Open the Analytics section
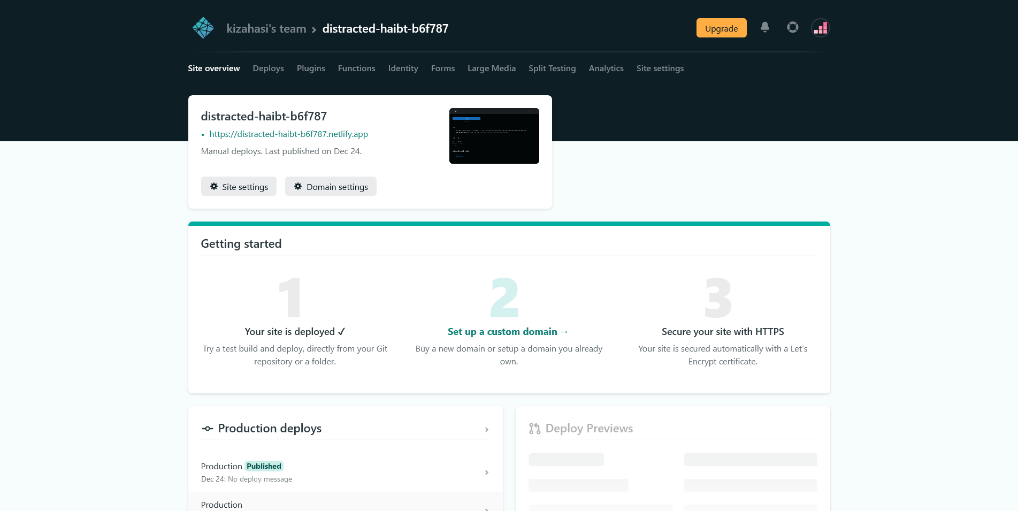Image resolution: width=1018 pixels, height=511 pixels. click(x=606, y=68)
